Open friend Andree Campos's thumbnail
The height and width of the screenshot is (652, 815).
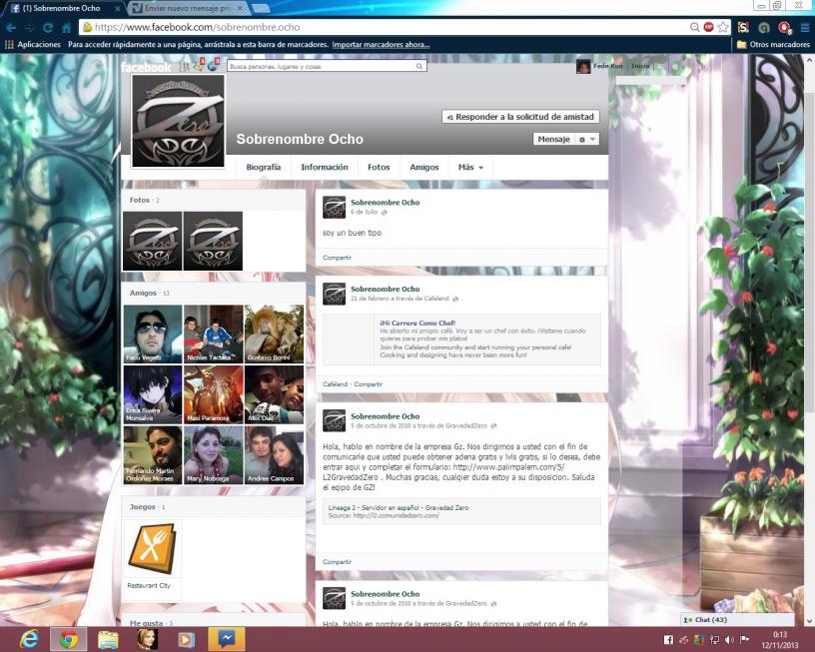pos(274,455)
